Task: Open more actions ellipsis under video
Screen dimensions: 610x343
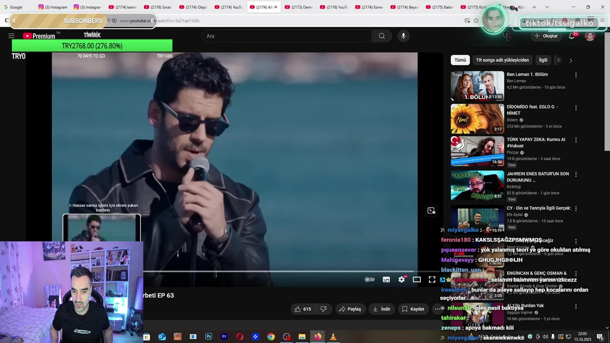Action: pyautogui.click(x=437, y=309)
